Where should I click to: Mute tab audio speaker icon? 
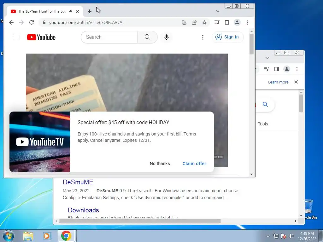point(71,11)
